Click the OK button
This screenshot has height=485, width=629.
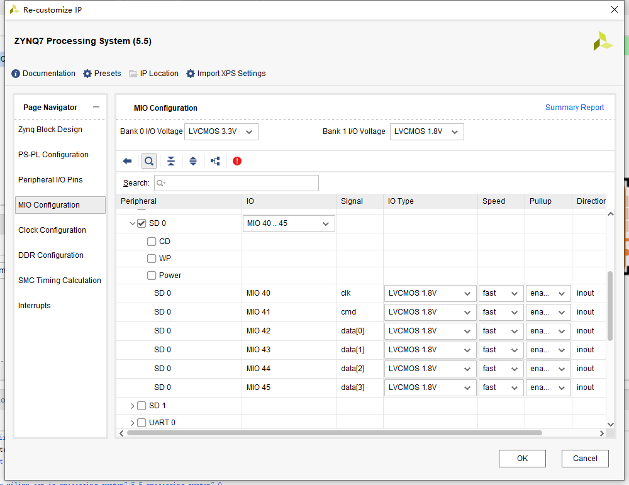[522, 459]
